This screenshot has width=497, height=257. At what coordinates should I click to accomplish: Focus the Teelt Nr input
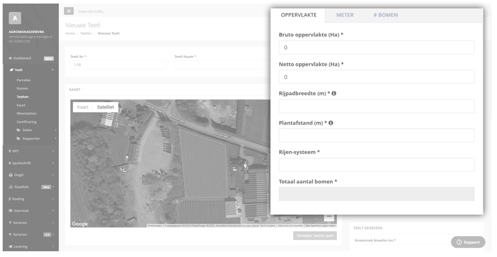118,65
